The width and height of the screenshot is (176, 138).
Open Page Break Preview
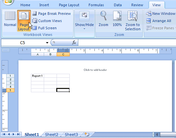pos(52,14)
